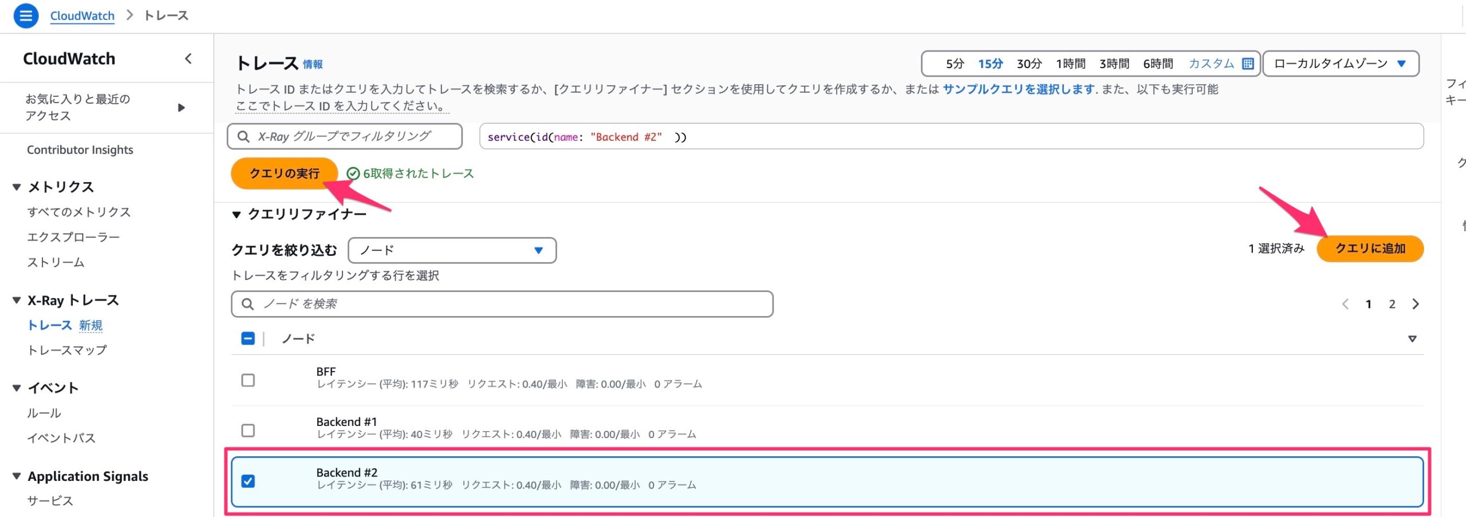
Task: Select the 5分 time range
Action: coord(955,64)
